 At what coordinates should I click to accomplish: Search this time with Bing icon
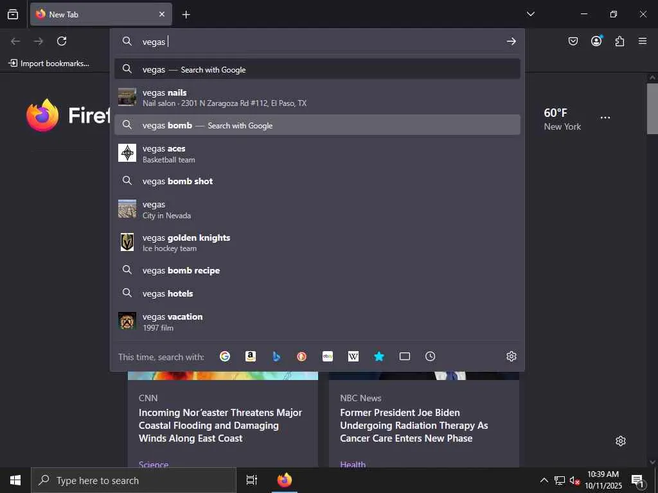pos(276,356)
